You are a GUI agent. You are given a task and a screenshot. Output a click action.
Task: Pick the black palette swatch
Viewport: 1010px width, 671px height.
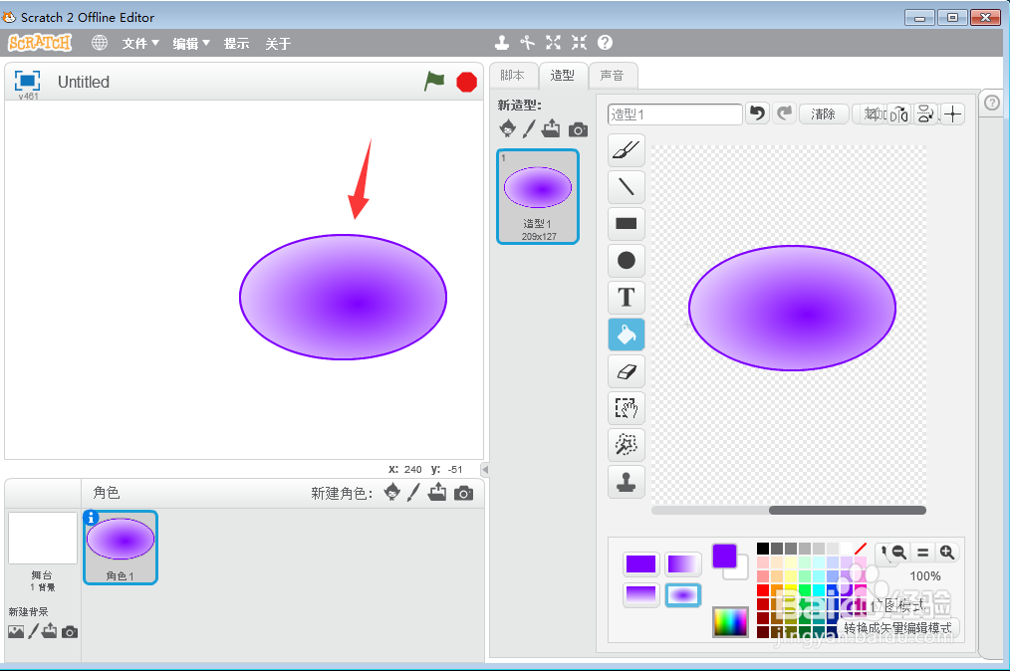[x=763, y=549]
